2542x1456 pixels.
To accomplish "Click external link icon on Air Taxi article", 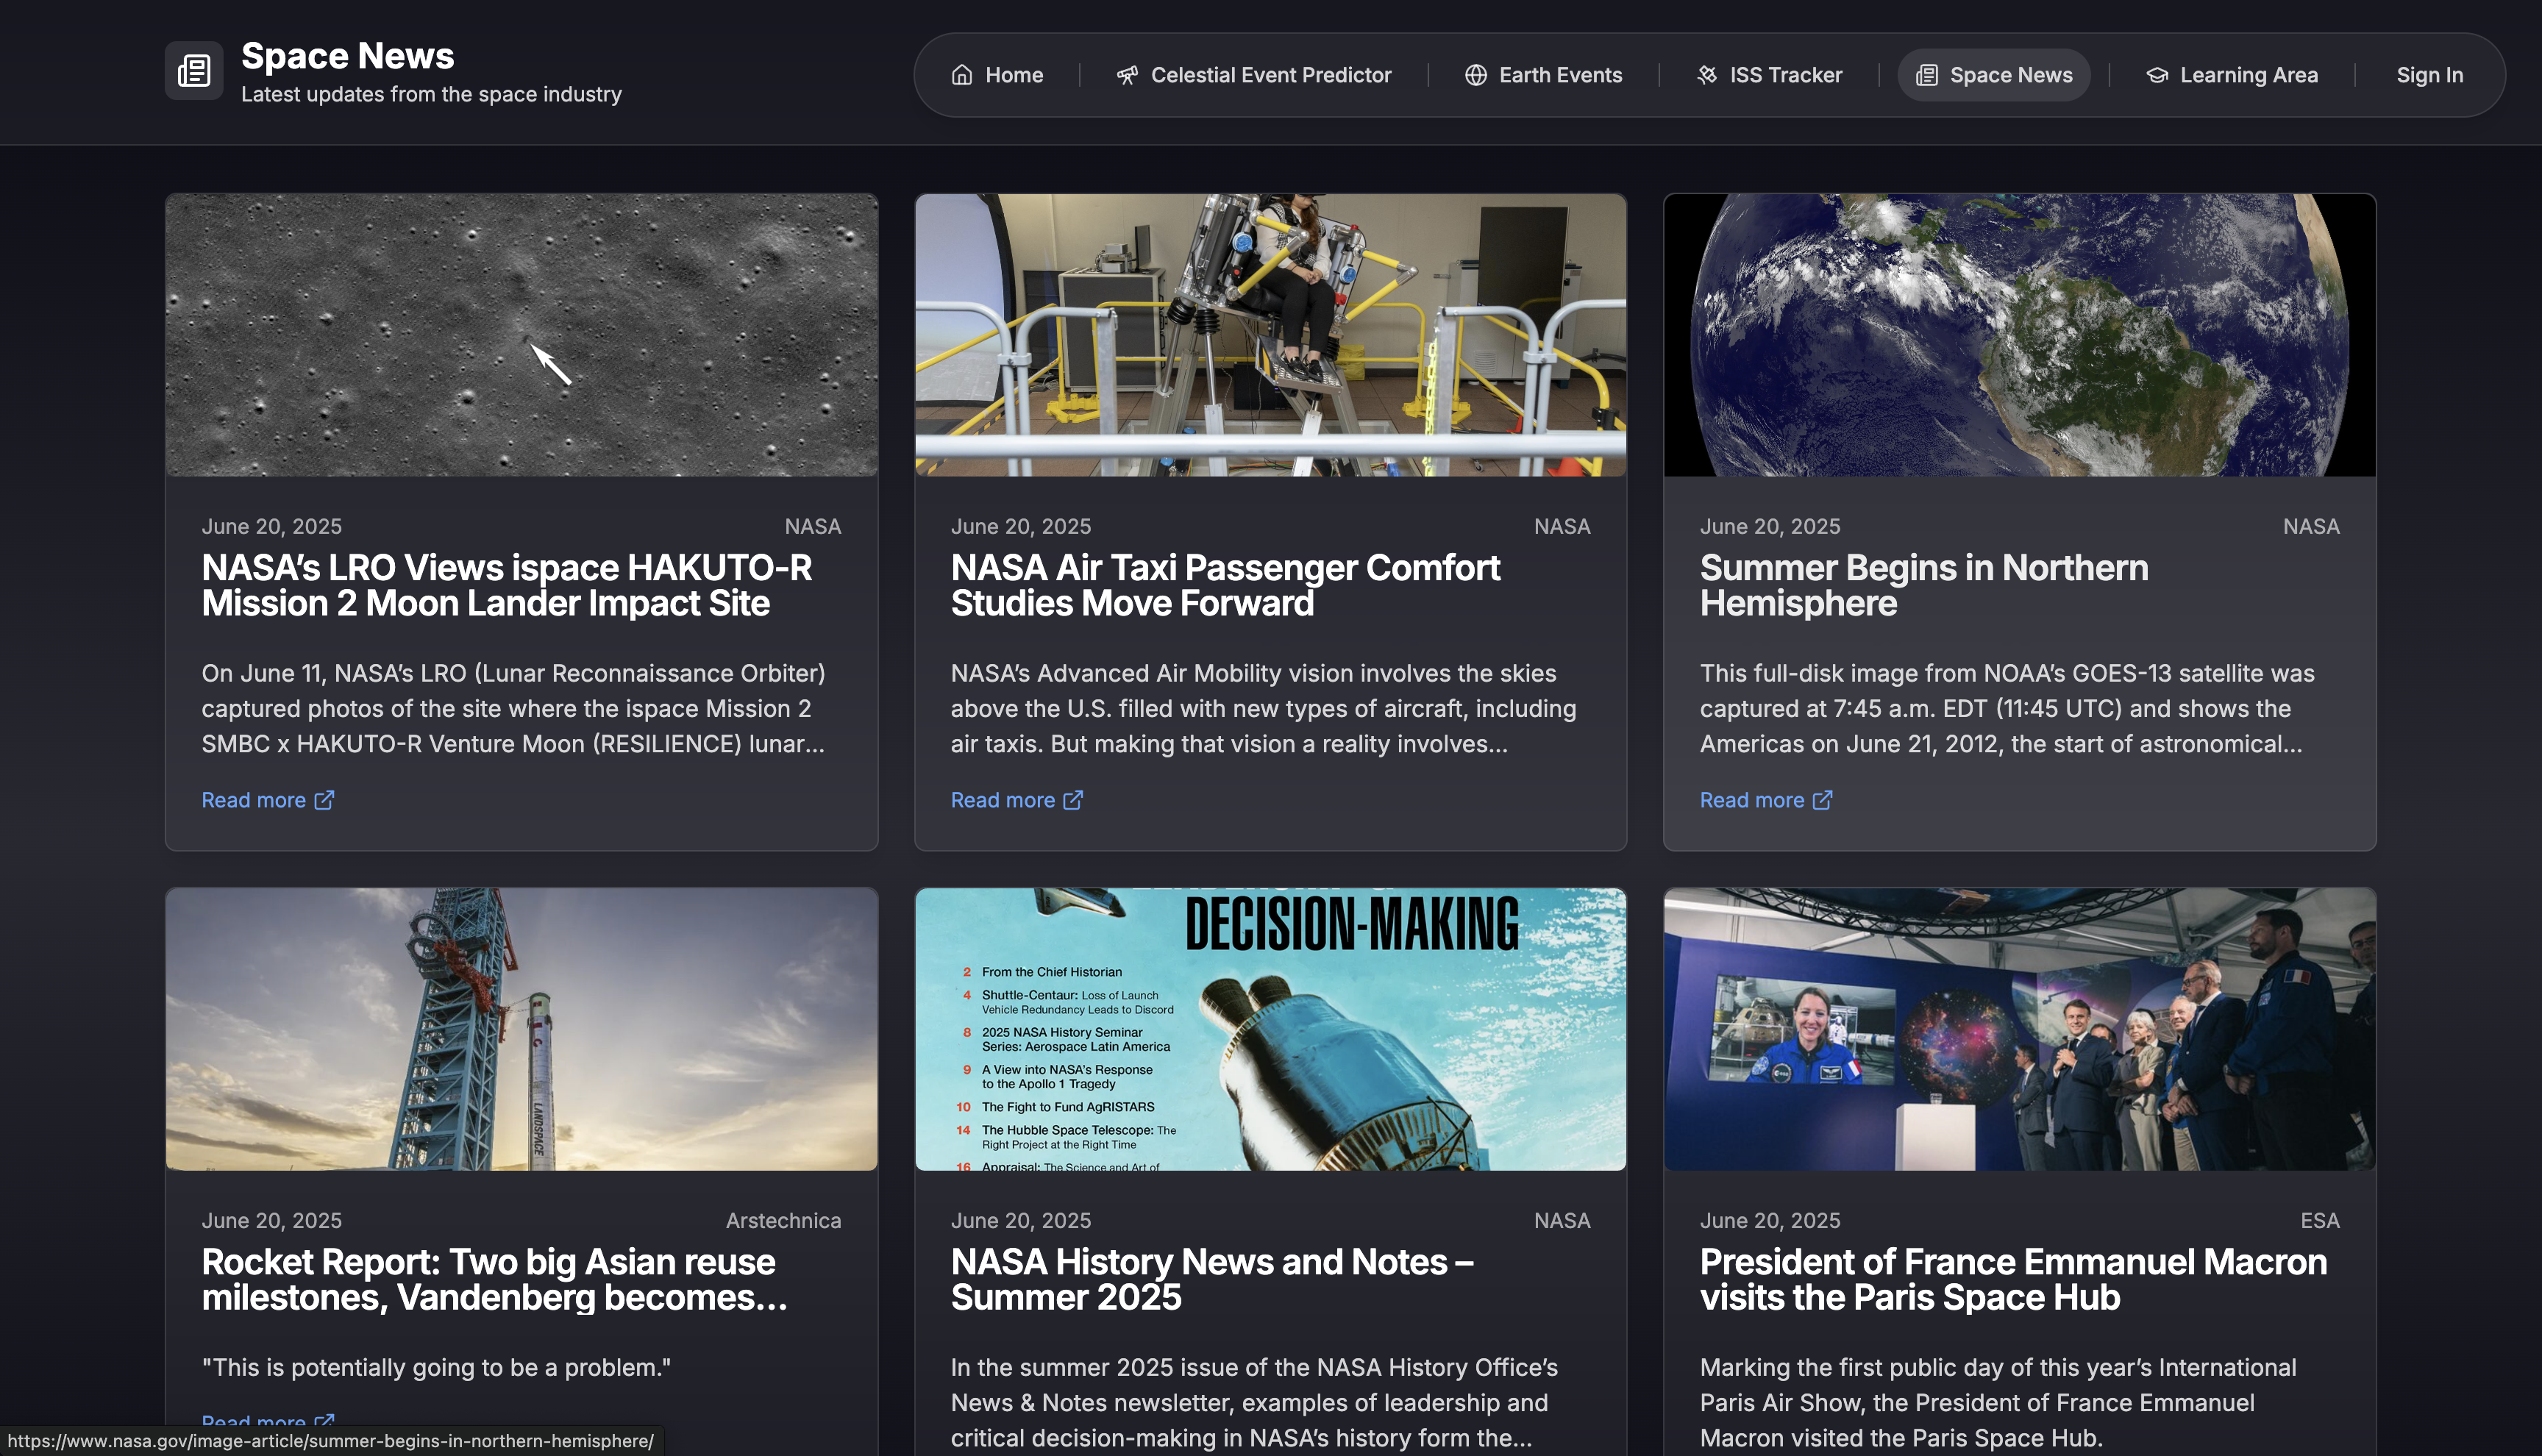I will 1073,800.
